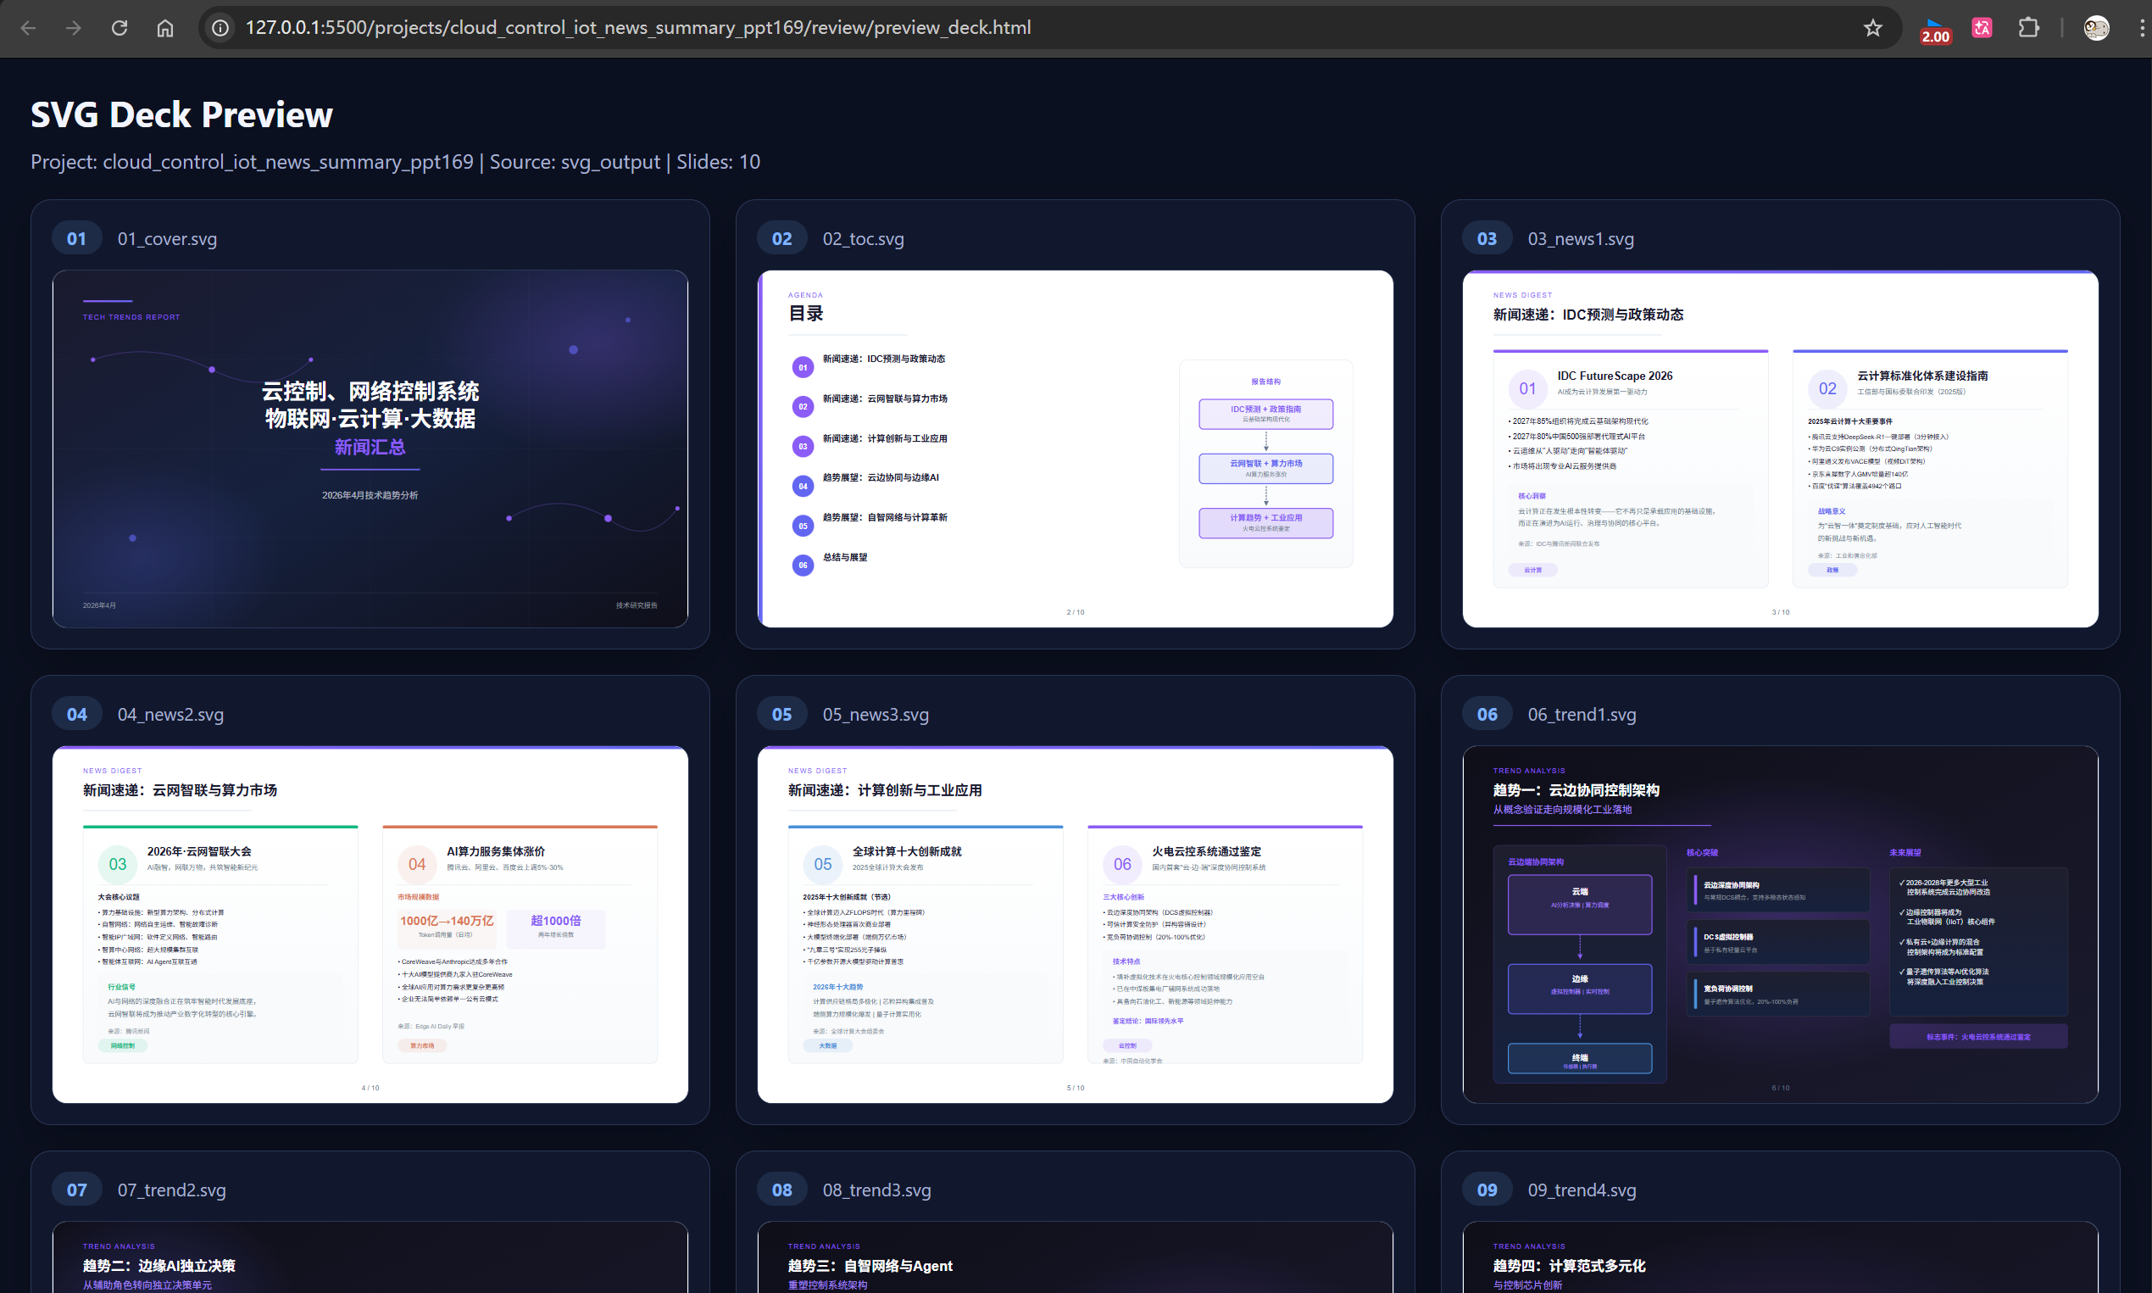Viewport: 2152px width, 1293px height.
Task: Go to the browser home icon
Action: click(164, 28)
